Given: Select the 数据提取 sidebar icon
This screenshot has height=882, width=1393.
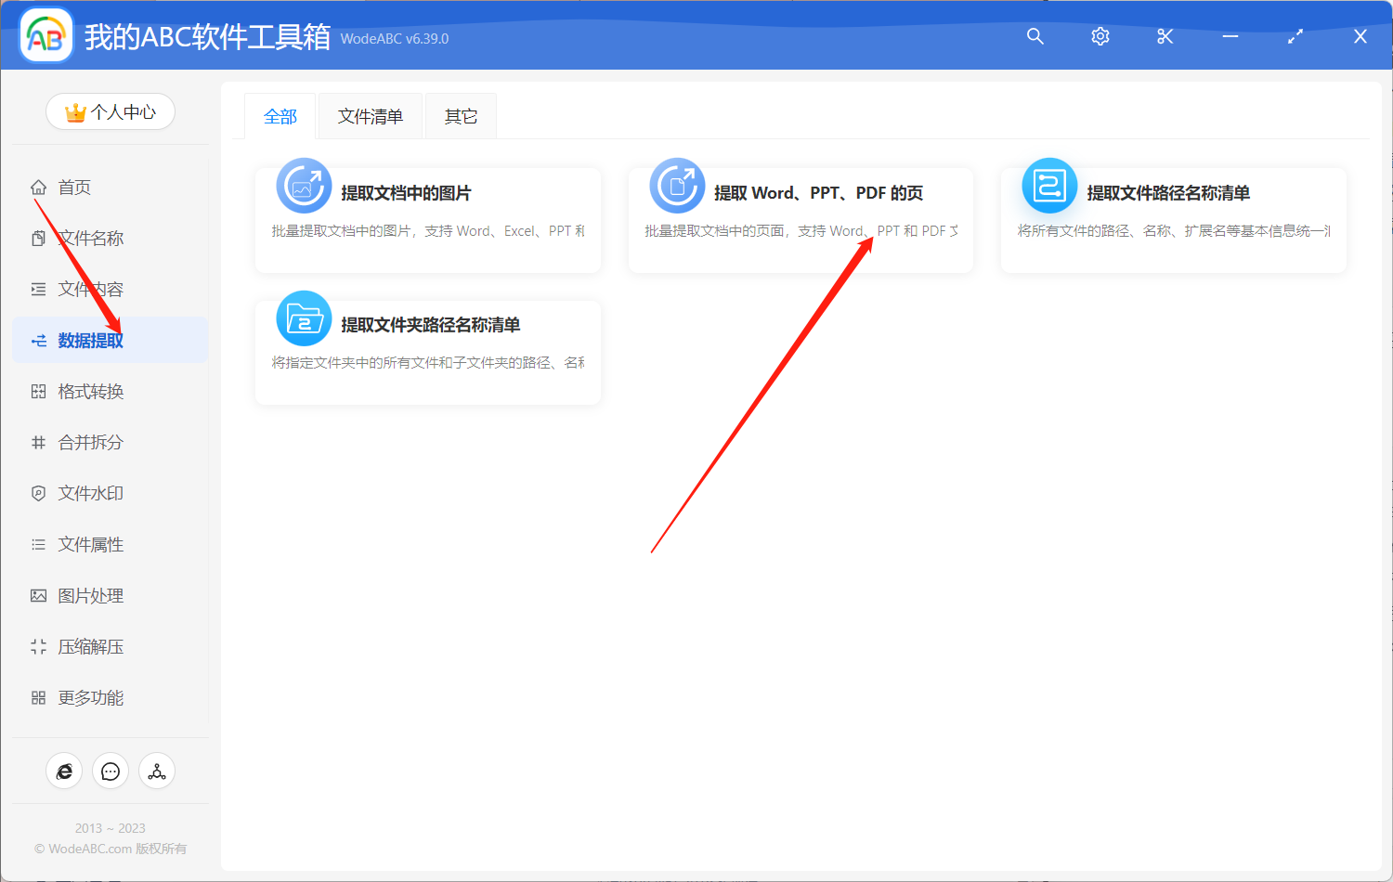Looking at the screenshot, I should click(x=37, y=340).
